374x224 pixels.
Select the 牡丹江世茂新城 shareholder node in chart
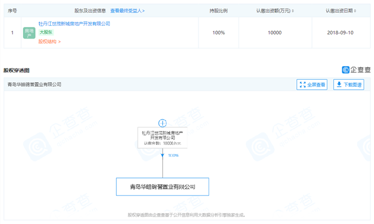pyautogui.click(x=162, y=138)
